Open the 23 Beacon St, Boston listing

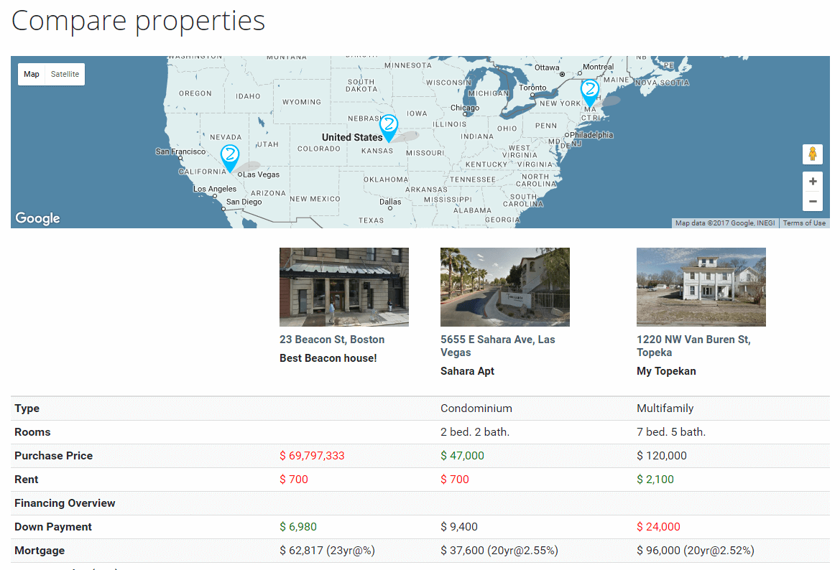click(332, 340)
